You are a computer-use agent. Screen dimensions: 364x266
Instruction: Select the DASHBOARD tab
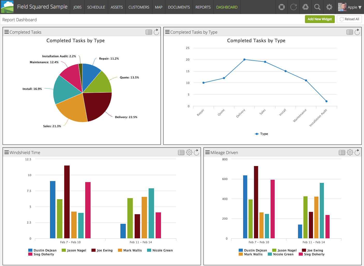pyautogui.click(x=227, y=7)
